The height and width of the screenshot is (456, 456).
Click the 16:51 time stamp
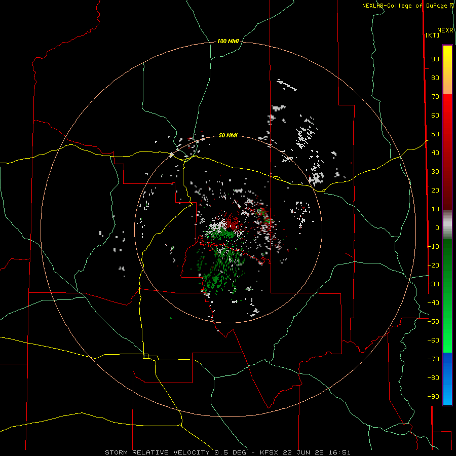pyautogui.click(x=339, y=452)
